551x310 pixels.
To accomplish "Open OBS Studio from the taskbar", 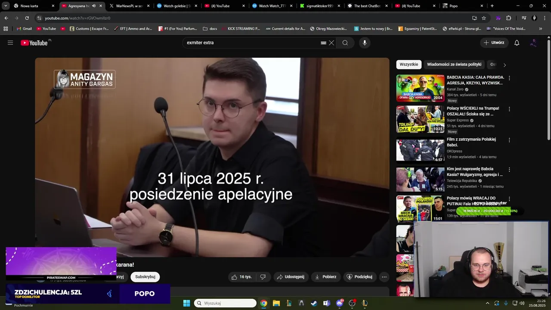I will click(352, 303).
